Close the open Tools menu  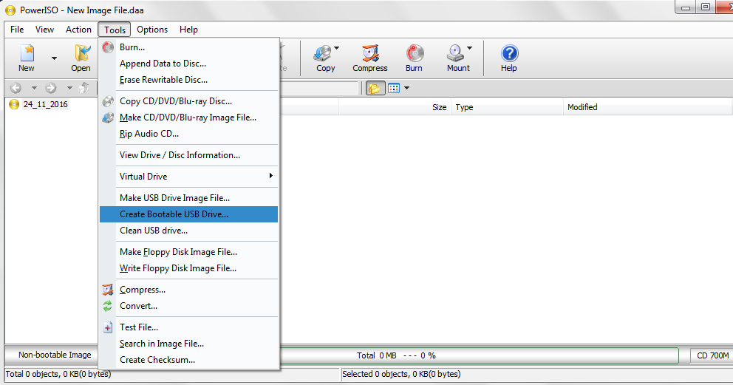pos(115,30)
